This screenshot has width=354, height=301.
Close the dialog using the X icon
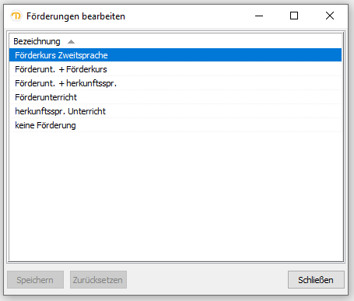pos(330,16)
